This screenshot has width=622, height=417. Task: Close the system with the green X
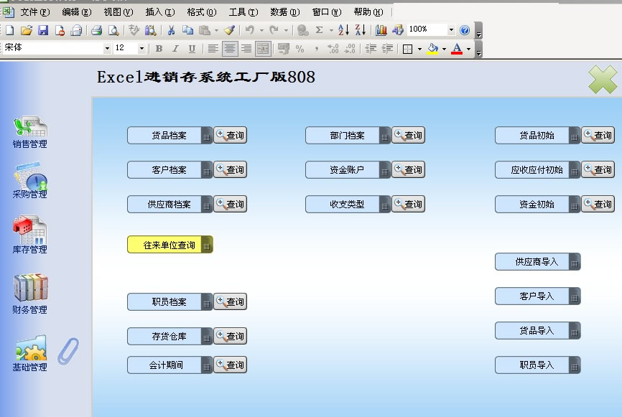603,80
